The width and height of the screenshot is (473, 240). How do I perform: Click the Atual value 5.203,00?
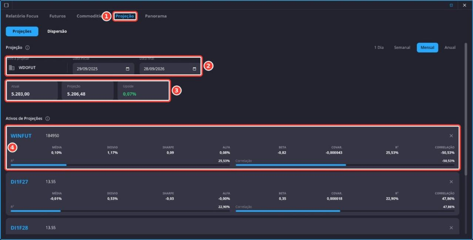20,94
